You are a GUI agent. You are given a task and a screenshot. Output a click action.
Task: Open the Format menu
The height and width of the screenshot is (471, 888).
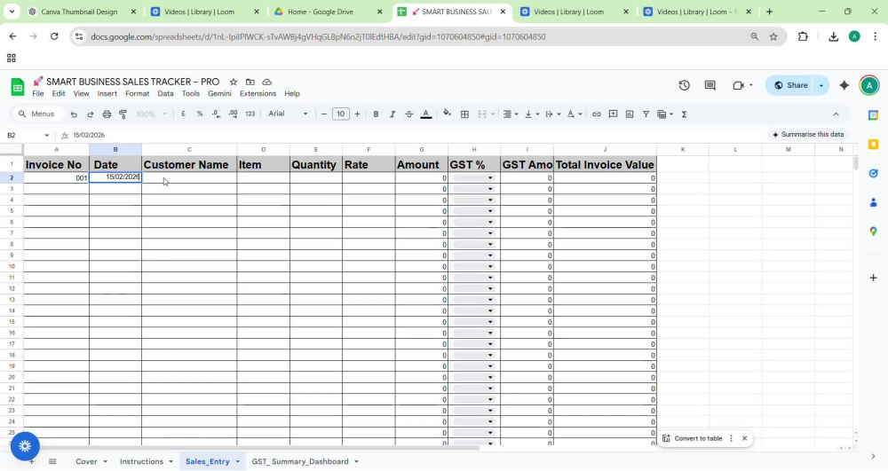tap(137, 94)
